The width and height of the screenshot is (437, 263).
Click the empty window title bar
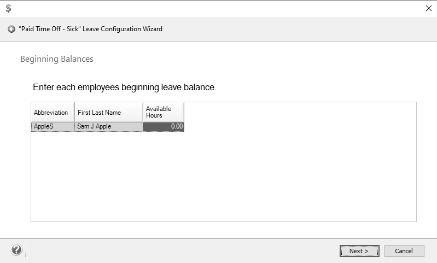219,8
